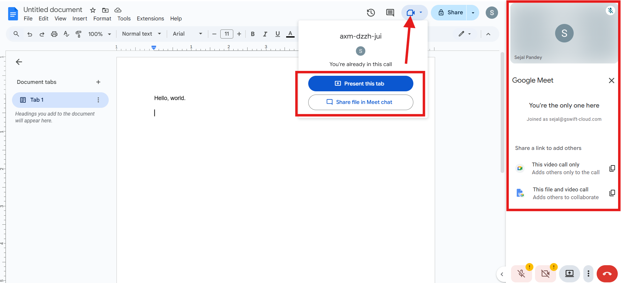Turn on the camera in Meet controls
This screenshot has height=283, width=621.
[545, 274]
